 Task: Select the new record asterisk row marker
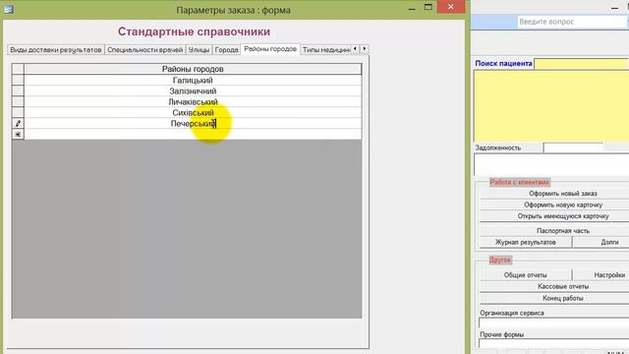pos(18,134)
